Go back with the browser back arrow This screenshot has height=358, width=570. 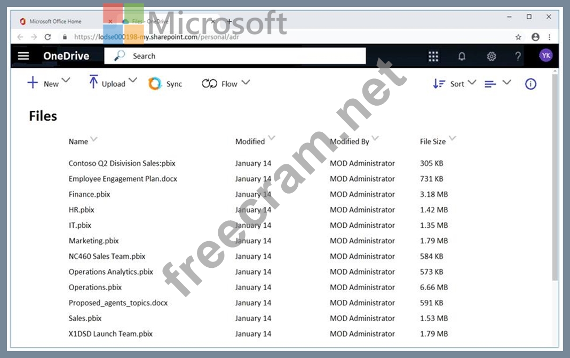tap(20, 37)
